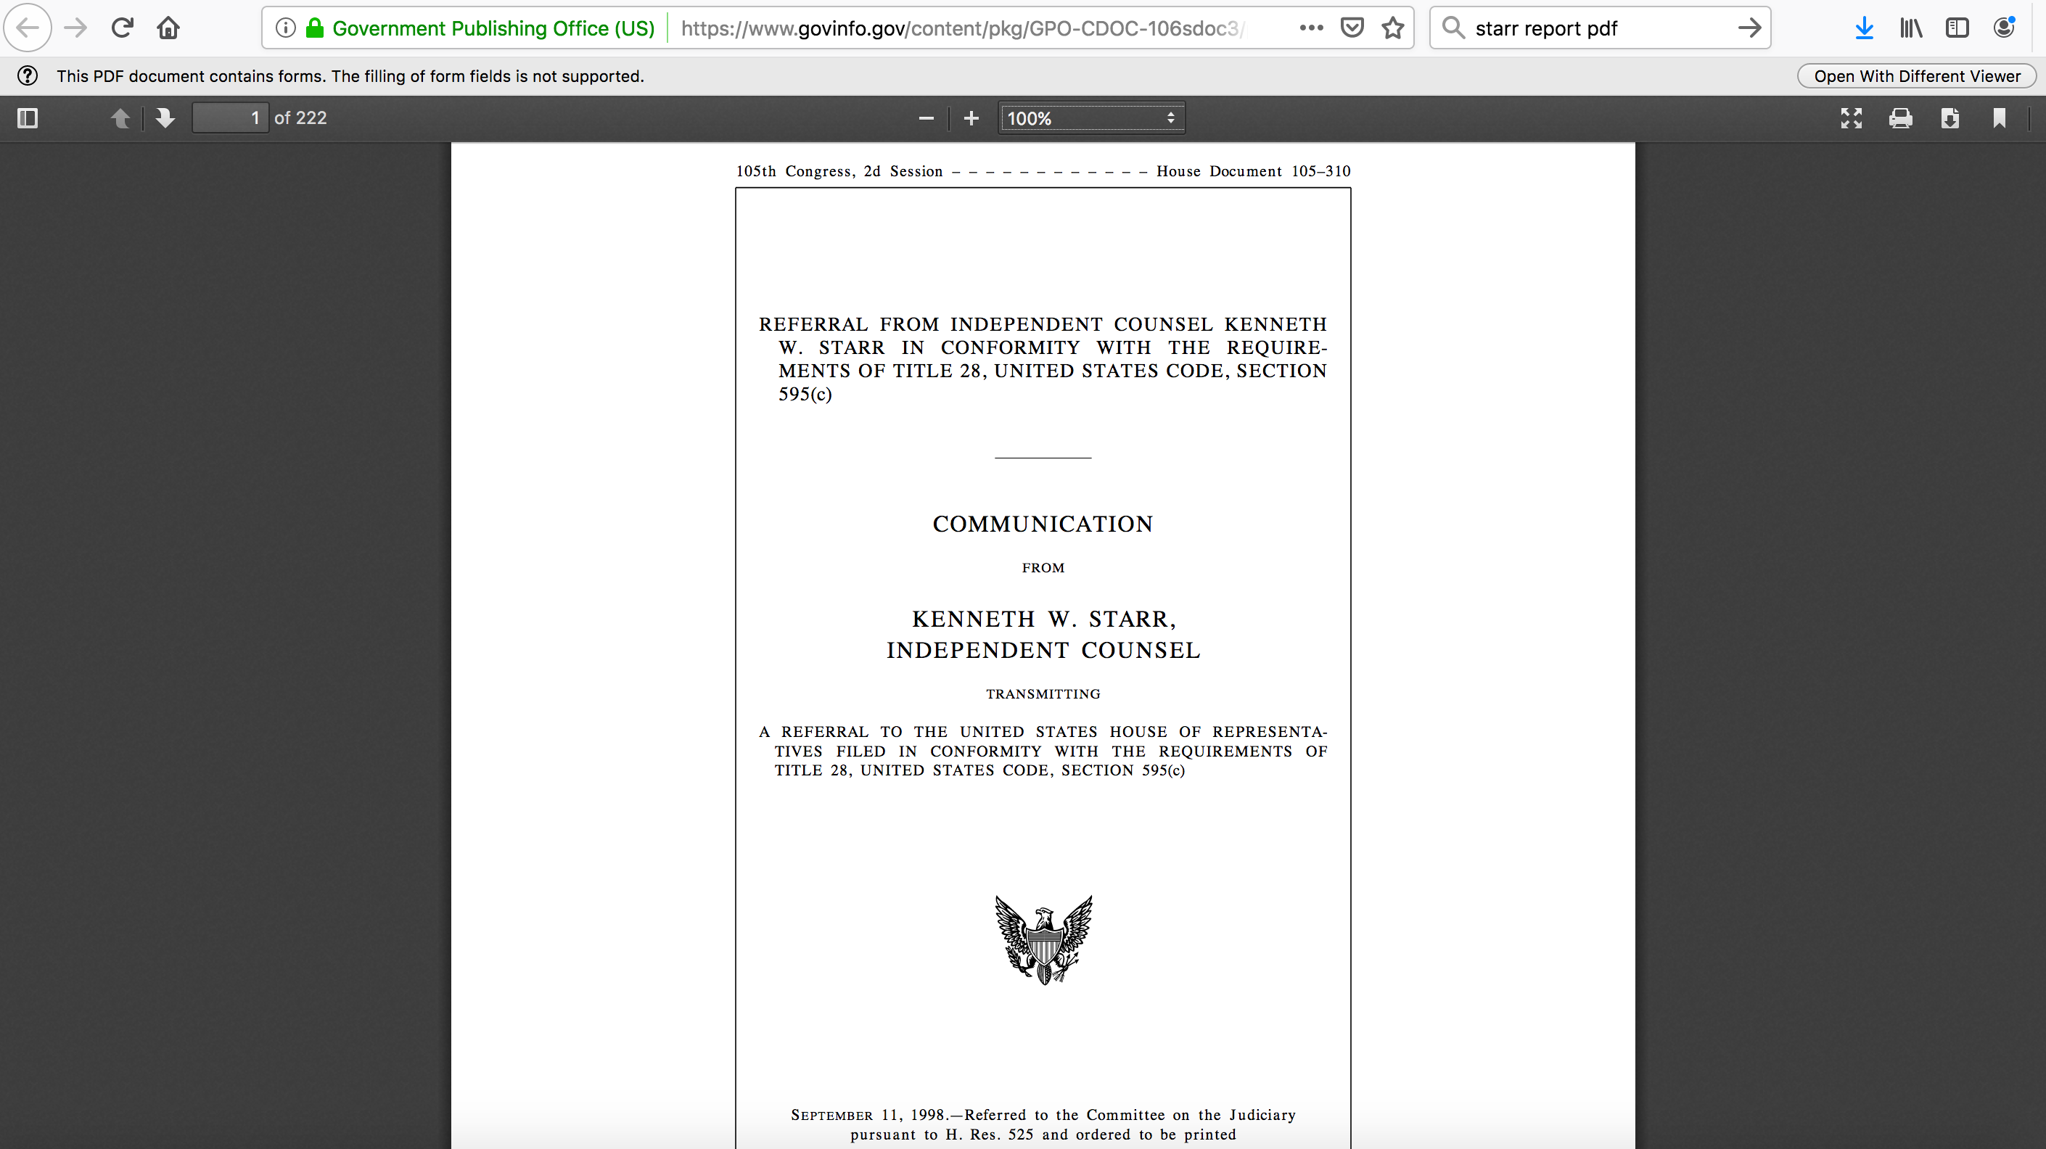Go to browser home page
The width and height of the screenshot is (2046, 1149).
168,28
